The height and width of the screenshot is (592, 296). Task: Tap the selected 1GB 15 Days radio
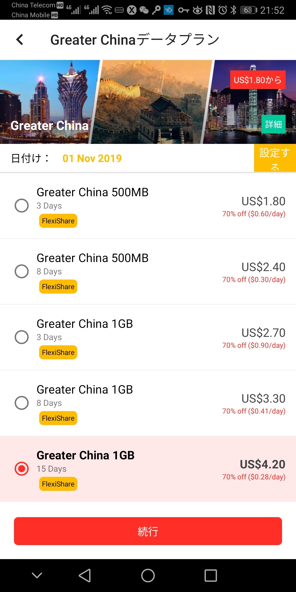pos(22,469)
